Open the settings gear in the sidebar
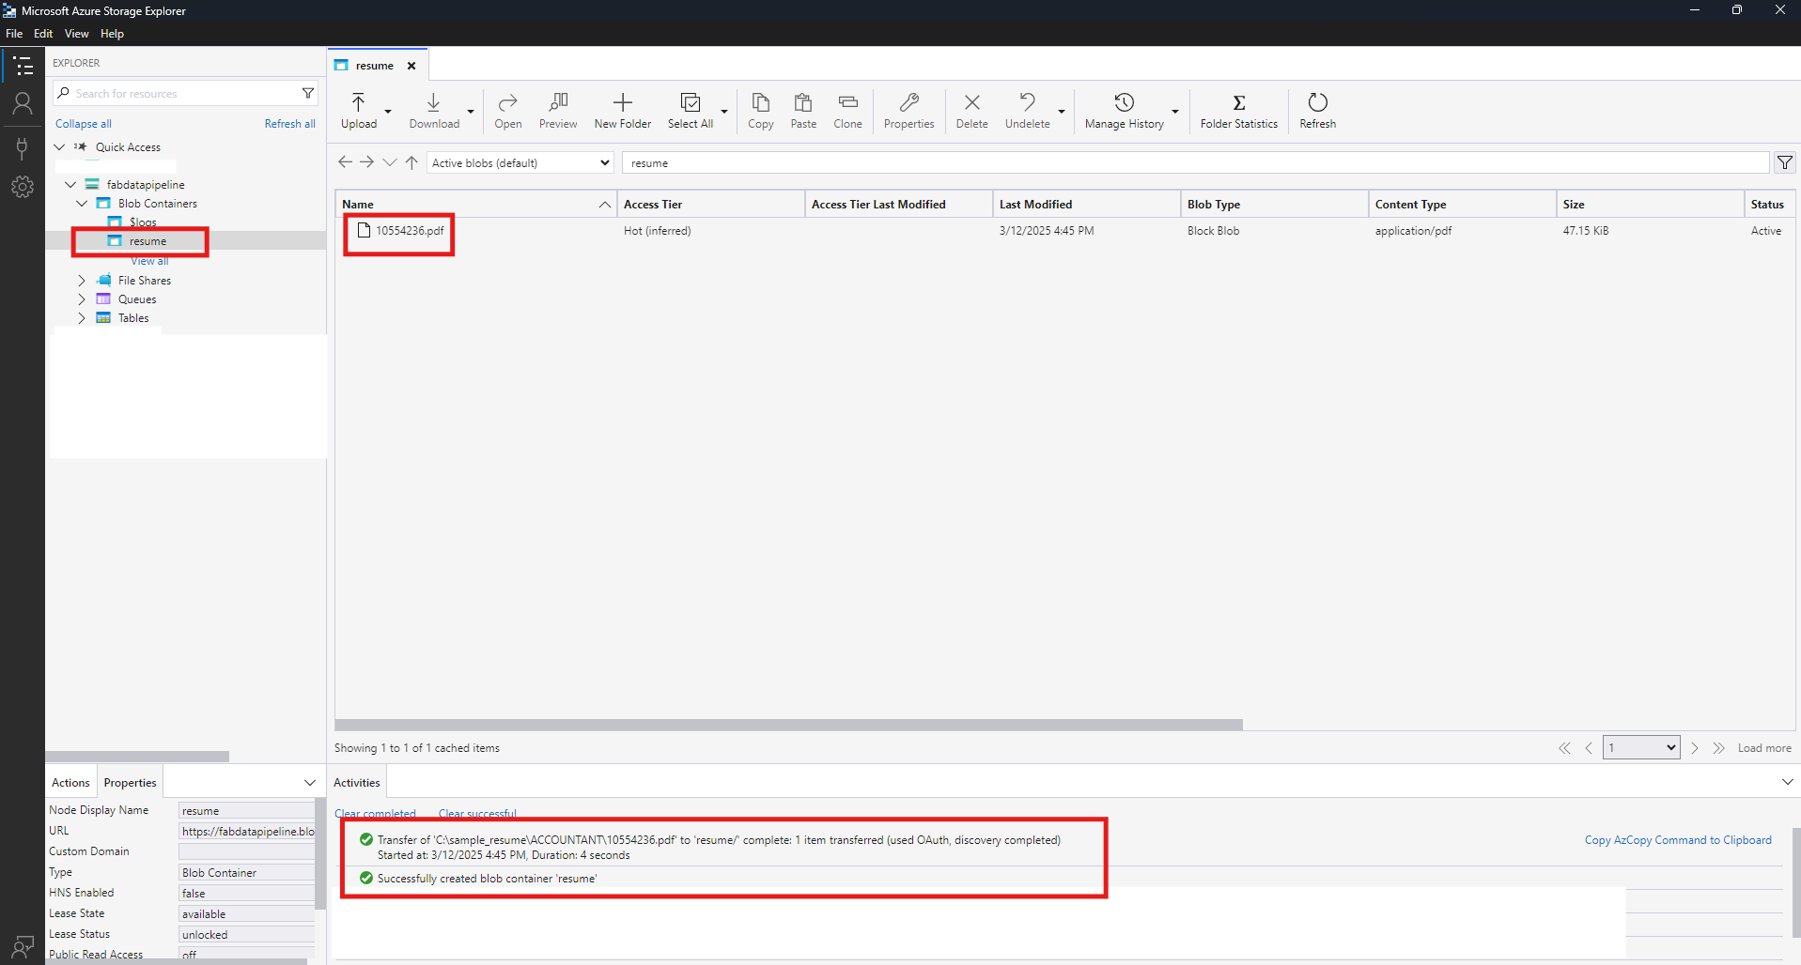The width and height of the screenshot is (1801, 965). (x=22, y=187)
